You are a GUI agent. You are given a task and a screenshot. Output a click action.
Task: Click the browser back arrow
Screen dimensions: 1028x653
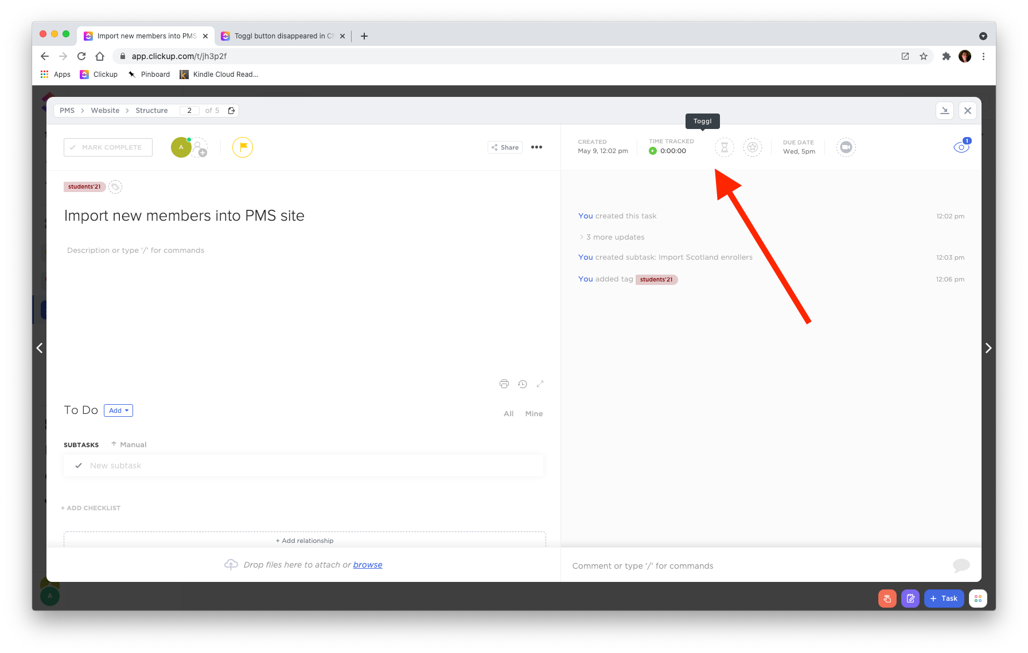point(45,56)
